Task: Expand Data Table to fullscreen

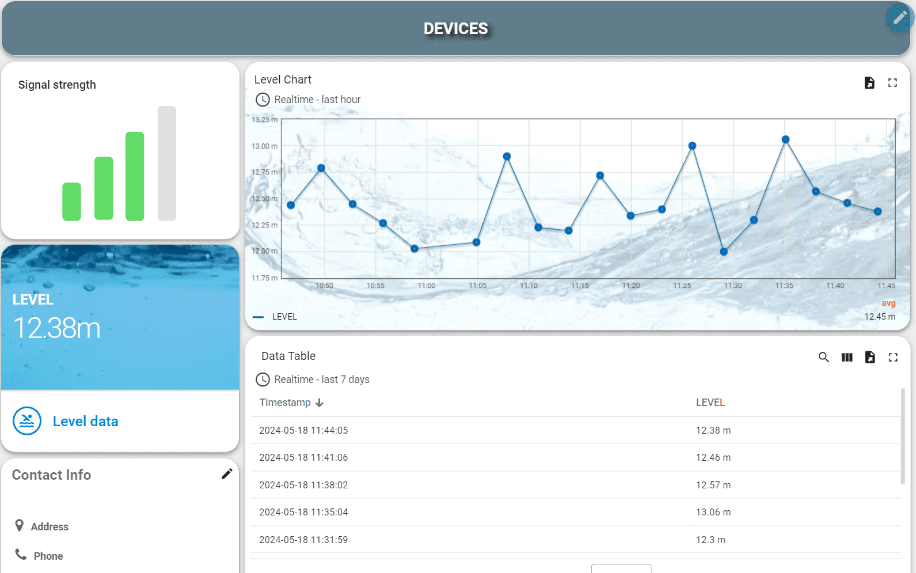Action: (893, 358)
